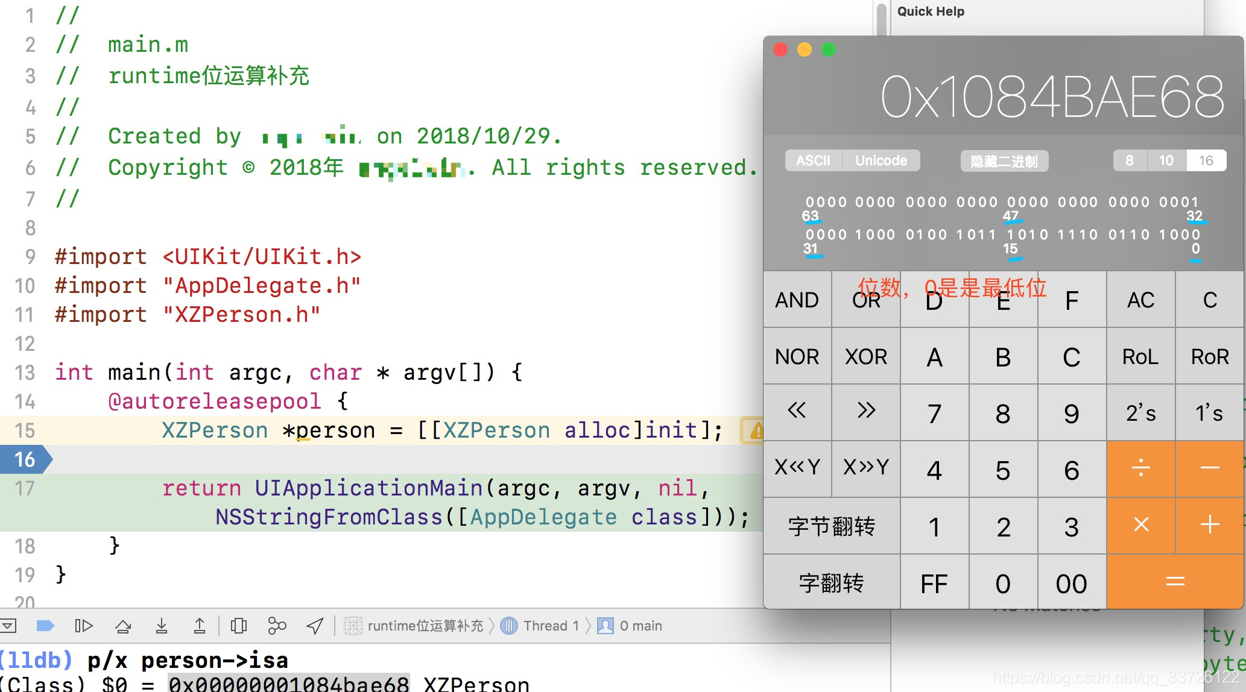Select Thread 1 in debug bar
The height and width of the screenshot is (692, 1246).
(540, 626)
